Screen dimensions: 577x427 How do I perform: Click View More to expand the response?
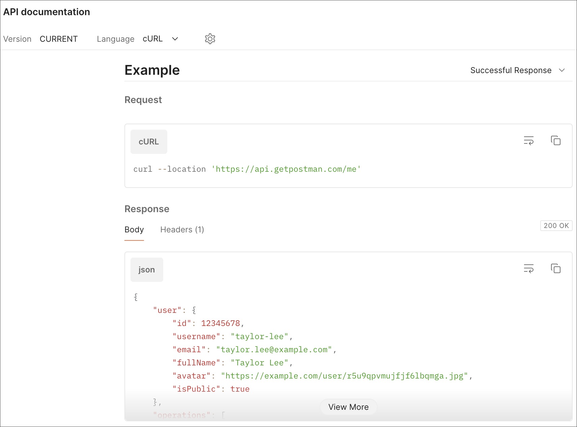(x=348, y=407)
